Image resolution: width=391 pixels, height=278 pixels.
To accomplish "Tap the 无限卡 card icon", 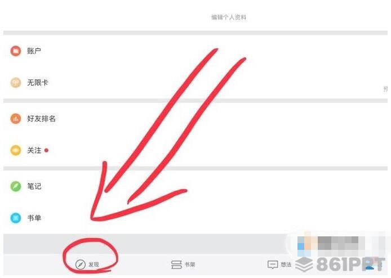I will (x=15, y=83).
